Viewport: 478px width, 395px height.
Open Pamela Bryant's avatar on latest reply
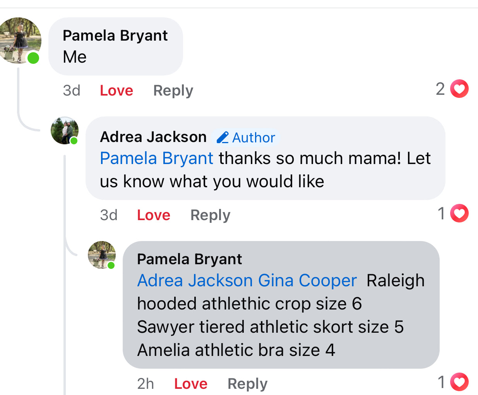(102, 255)
